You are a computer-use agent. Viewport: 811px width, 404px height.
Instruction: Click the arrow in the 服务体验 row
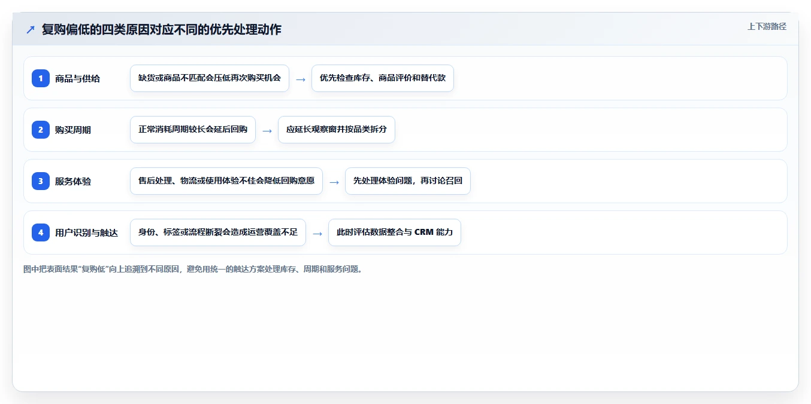point(334,182)
